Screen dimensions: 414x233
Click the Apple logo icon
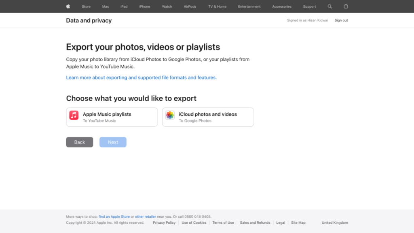coord(68,6)
